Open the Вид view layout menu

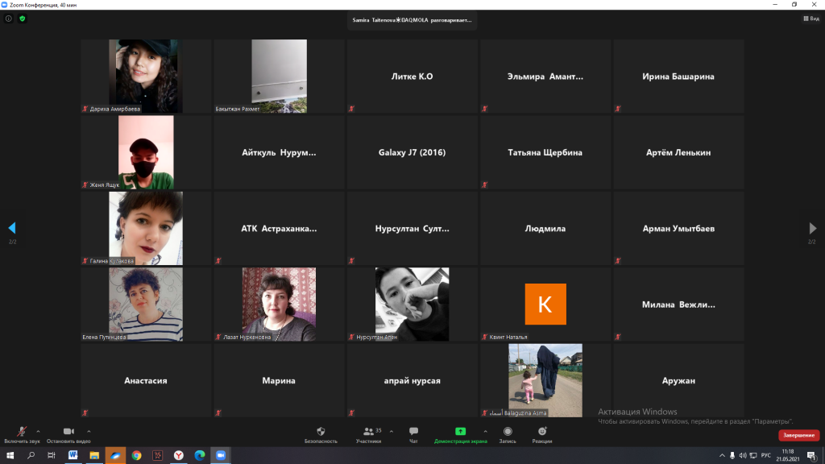810,18
